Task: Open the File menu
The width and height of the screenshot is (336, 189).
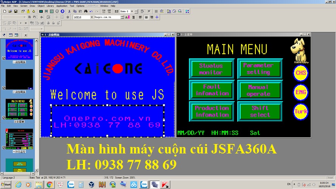Action: (3, 6)
